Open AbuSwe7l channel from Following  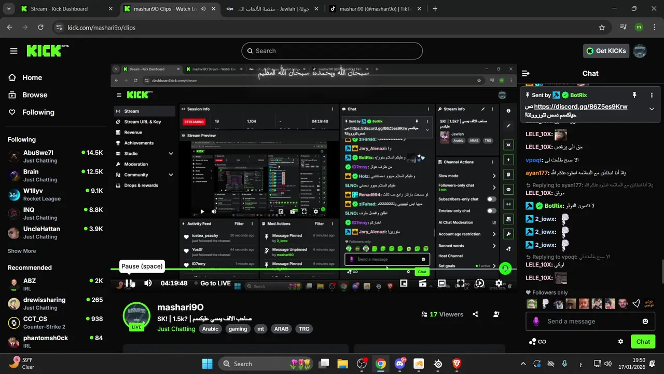(55, 156)
